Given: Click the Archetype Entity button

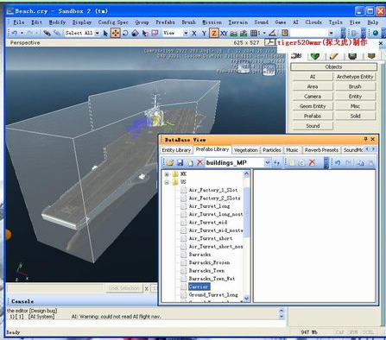Looking at the screenshot, I should click(355, 77).
